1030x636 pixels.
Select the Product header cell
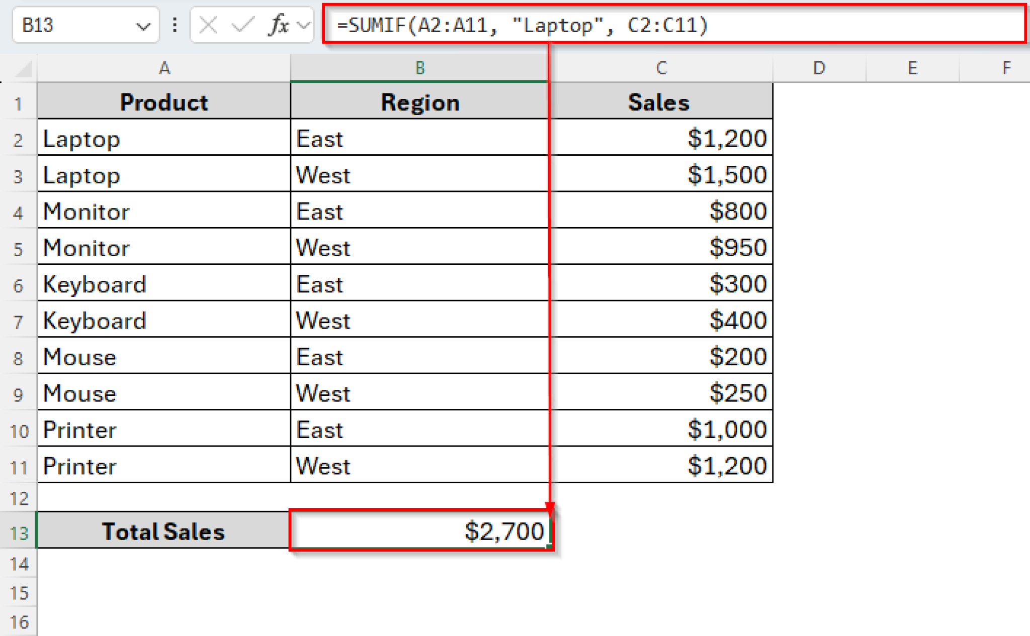[x=164, y=102]
